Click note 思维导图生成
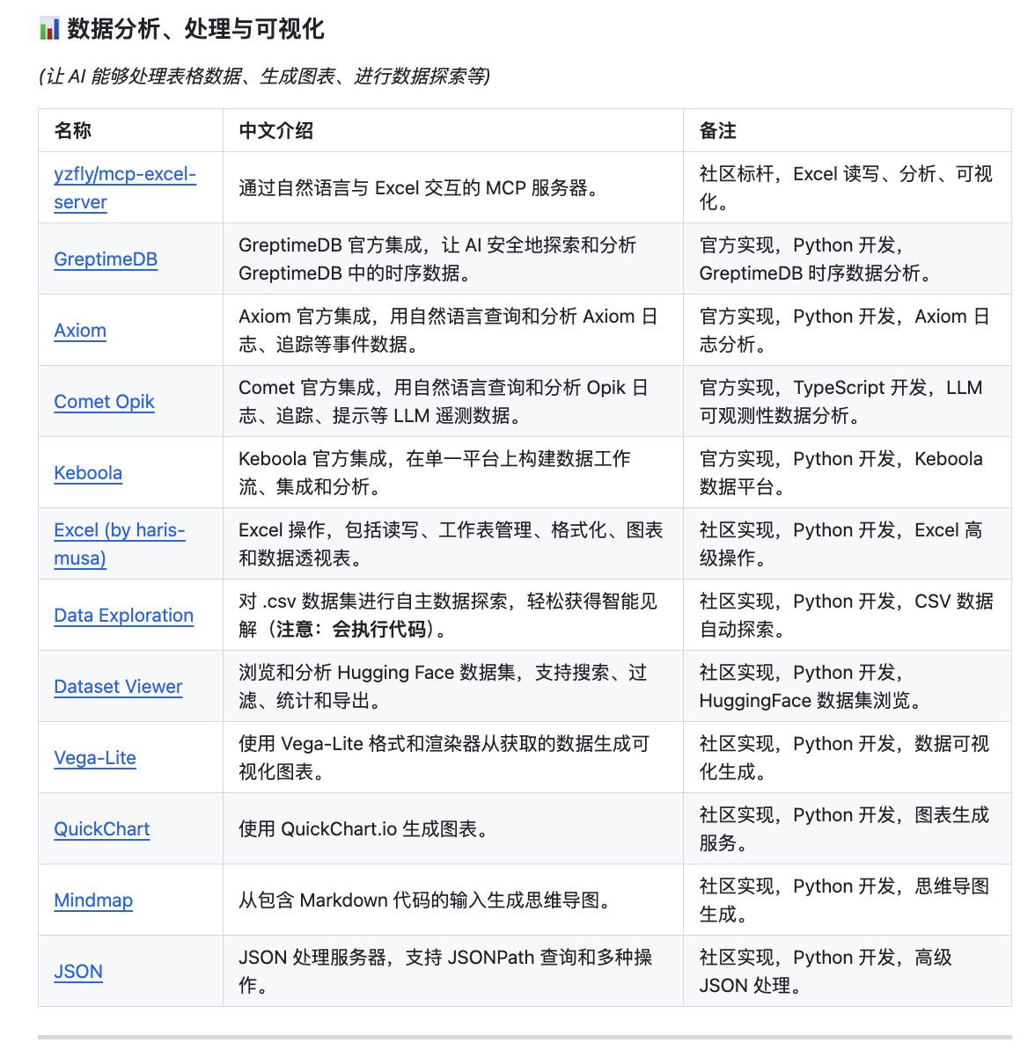Image resolution: width=1035 pixels, height=1050 pixels. [x=844, y=900]
